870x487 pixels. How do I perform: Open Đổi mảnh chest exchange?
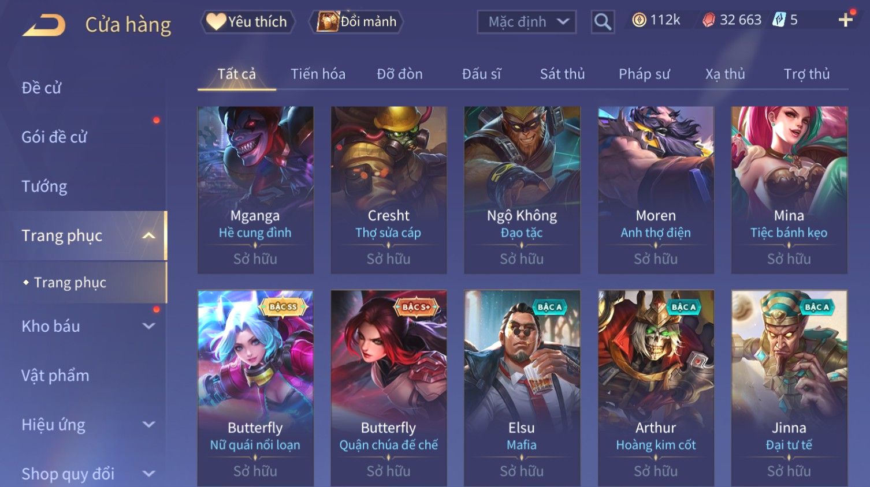click(x=356, y=22)
